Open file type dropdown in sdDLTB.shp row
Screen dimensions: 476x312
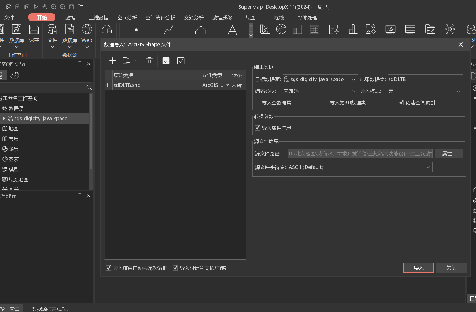pos(228,85)
